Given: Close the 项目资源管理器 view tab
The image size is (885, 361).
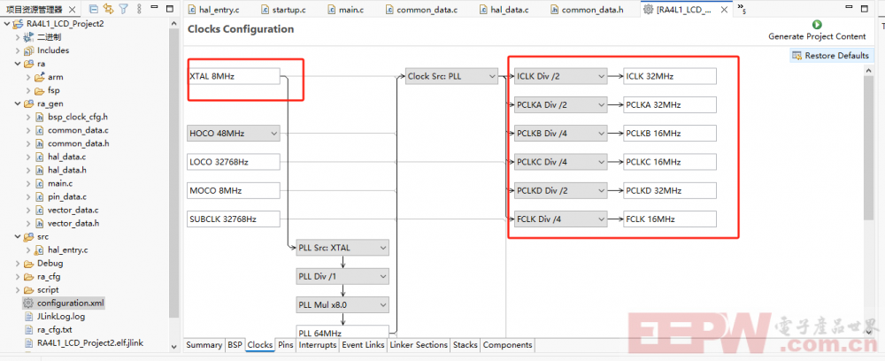Looking at the screenshot, I should 72,10.
